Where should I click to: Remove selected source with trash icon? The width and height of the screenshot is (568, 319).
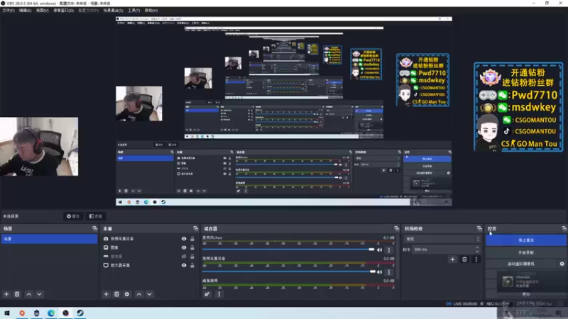[x=116, y=294]
